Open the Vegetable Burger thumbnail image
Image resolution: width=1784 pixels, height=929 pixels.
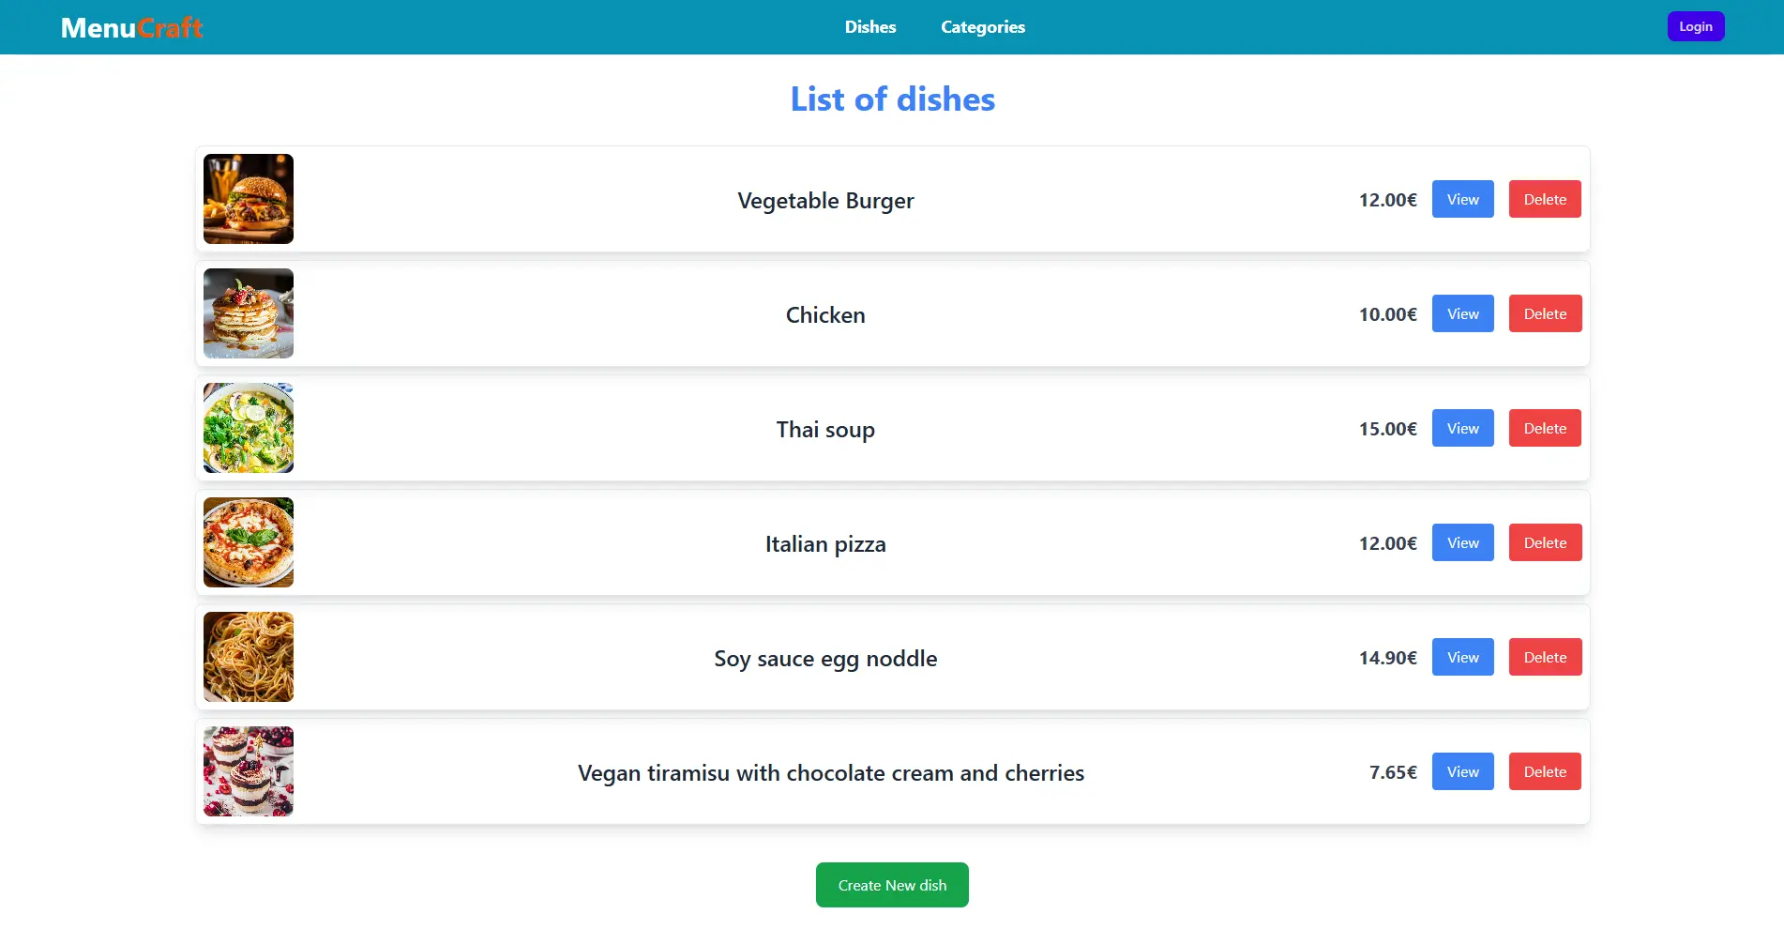pos(249,199)
